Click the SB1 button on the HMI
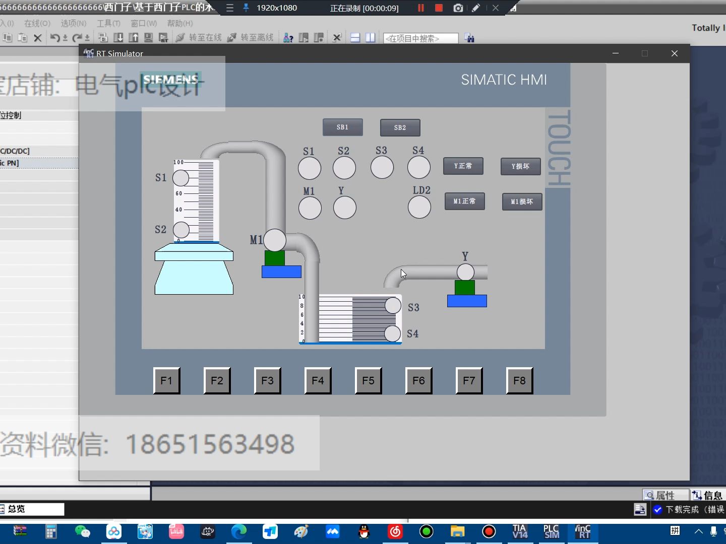This screenshot has height=544, width=726. tap(342, 127)
